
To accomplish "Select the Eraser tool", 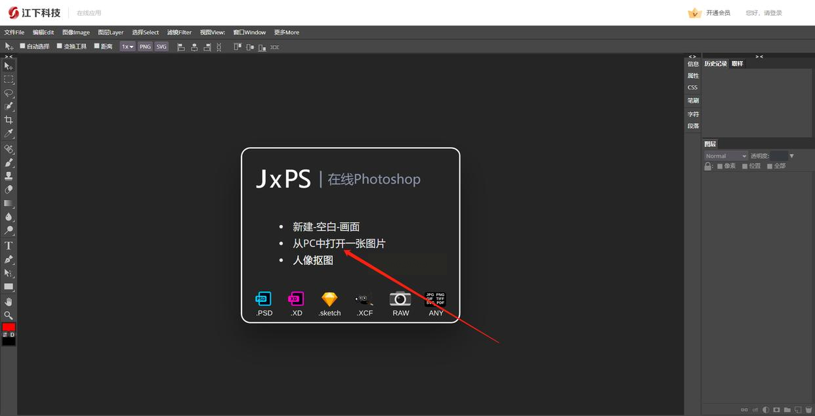I will coord(9,190).
